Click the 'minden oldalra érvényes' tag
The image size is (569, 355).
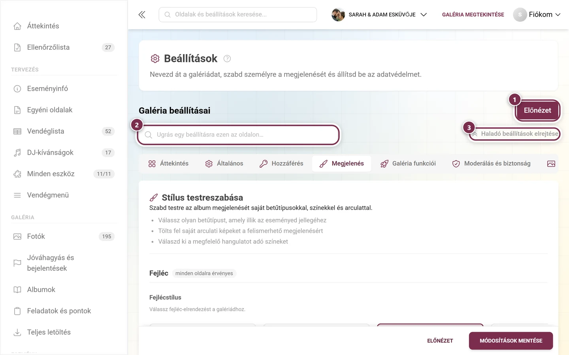point(204,273)
